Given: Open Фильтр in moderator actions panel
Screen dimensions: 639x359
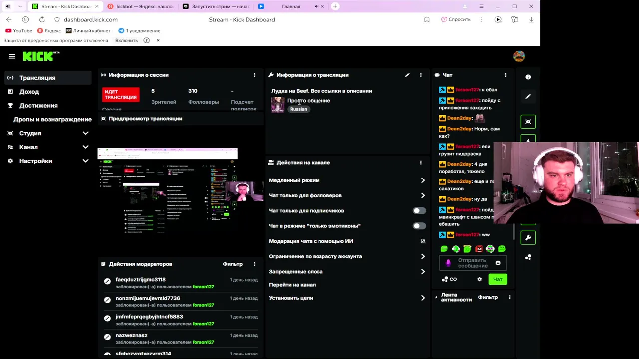Looking at the screenshot, I should point(233,264).
